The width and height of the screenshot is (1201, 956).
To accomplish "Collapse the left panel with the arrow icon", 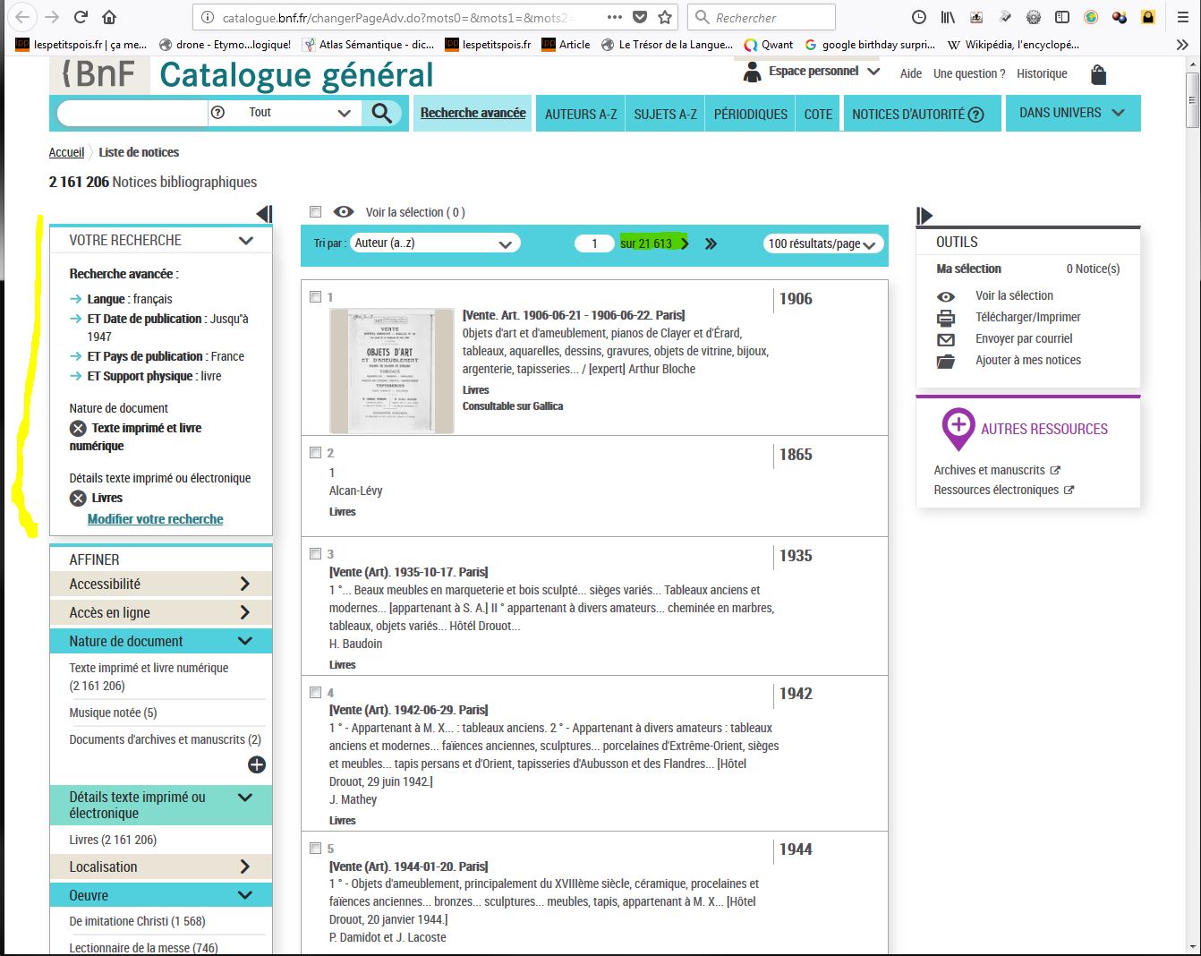I will pos(264,214).
